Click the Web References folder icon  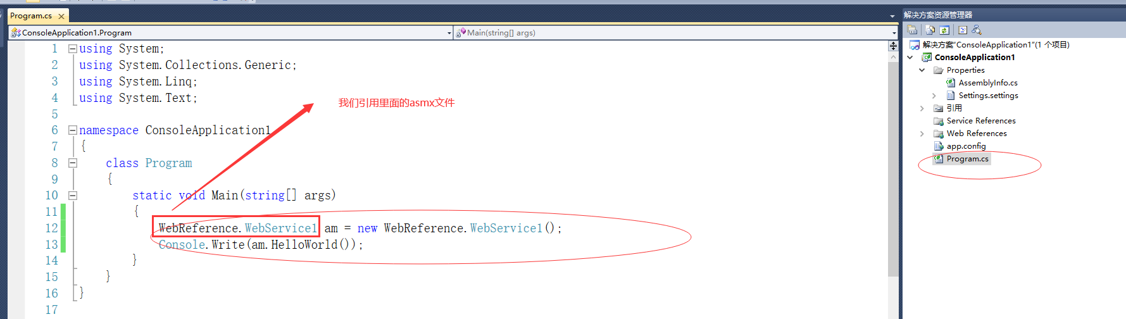[939, 134]
